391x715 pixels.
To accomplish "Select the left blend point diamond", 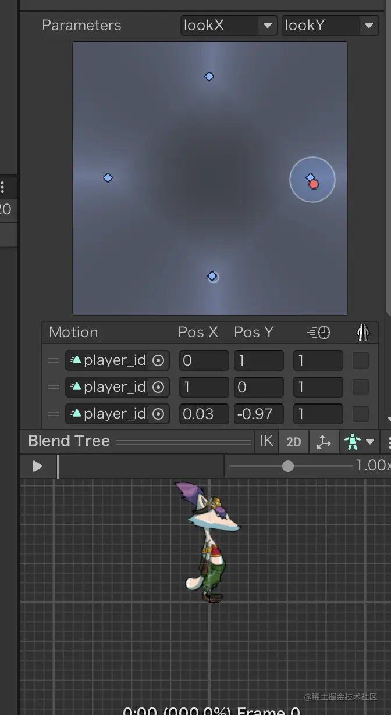I will 108,178.
